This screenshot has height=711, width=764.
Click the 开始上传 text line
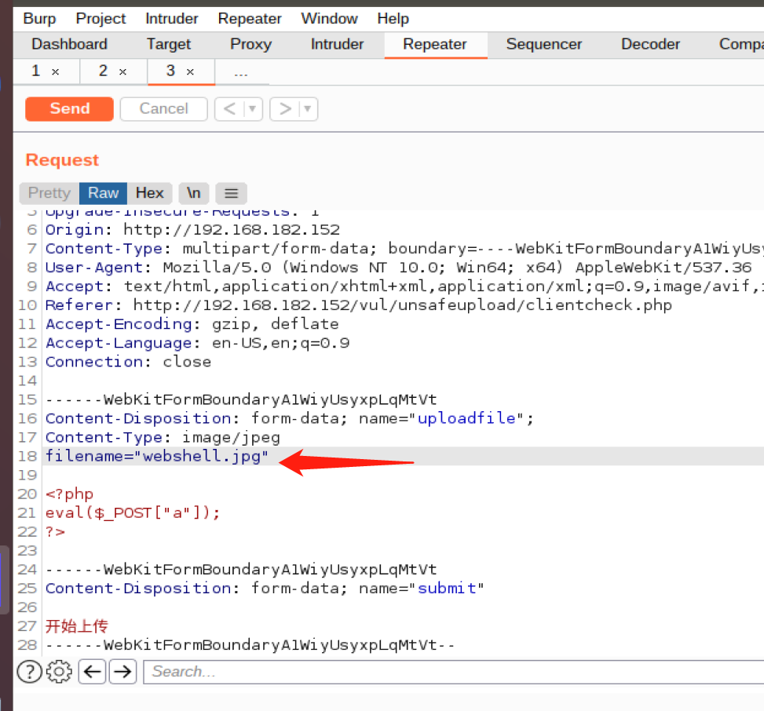coord(76,626)
